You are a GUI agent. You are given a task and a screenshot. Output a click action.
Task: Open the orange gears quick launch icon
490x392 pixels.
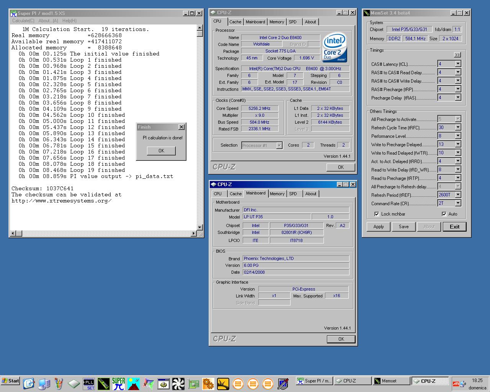coord(208,384)
